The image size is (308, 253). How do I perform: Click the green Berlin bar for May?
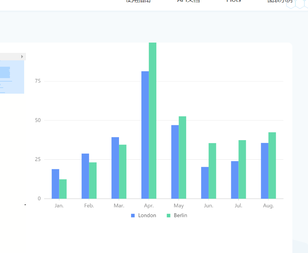pos(183,158)
